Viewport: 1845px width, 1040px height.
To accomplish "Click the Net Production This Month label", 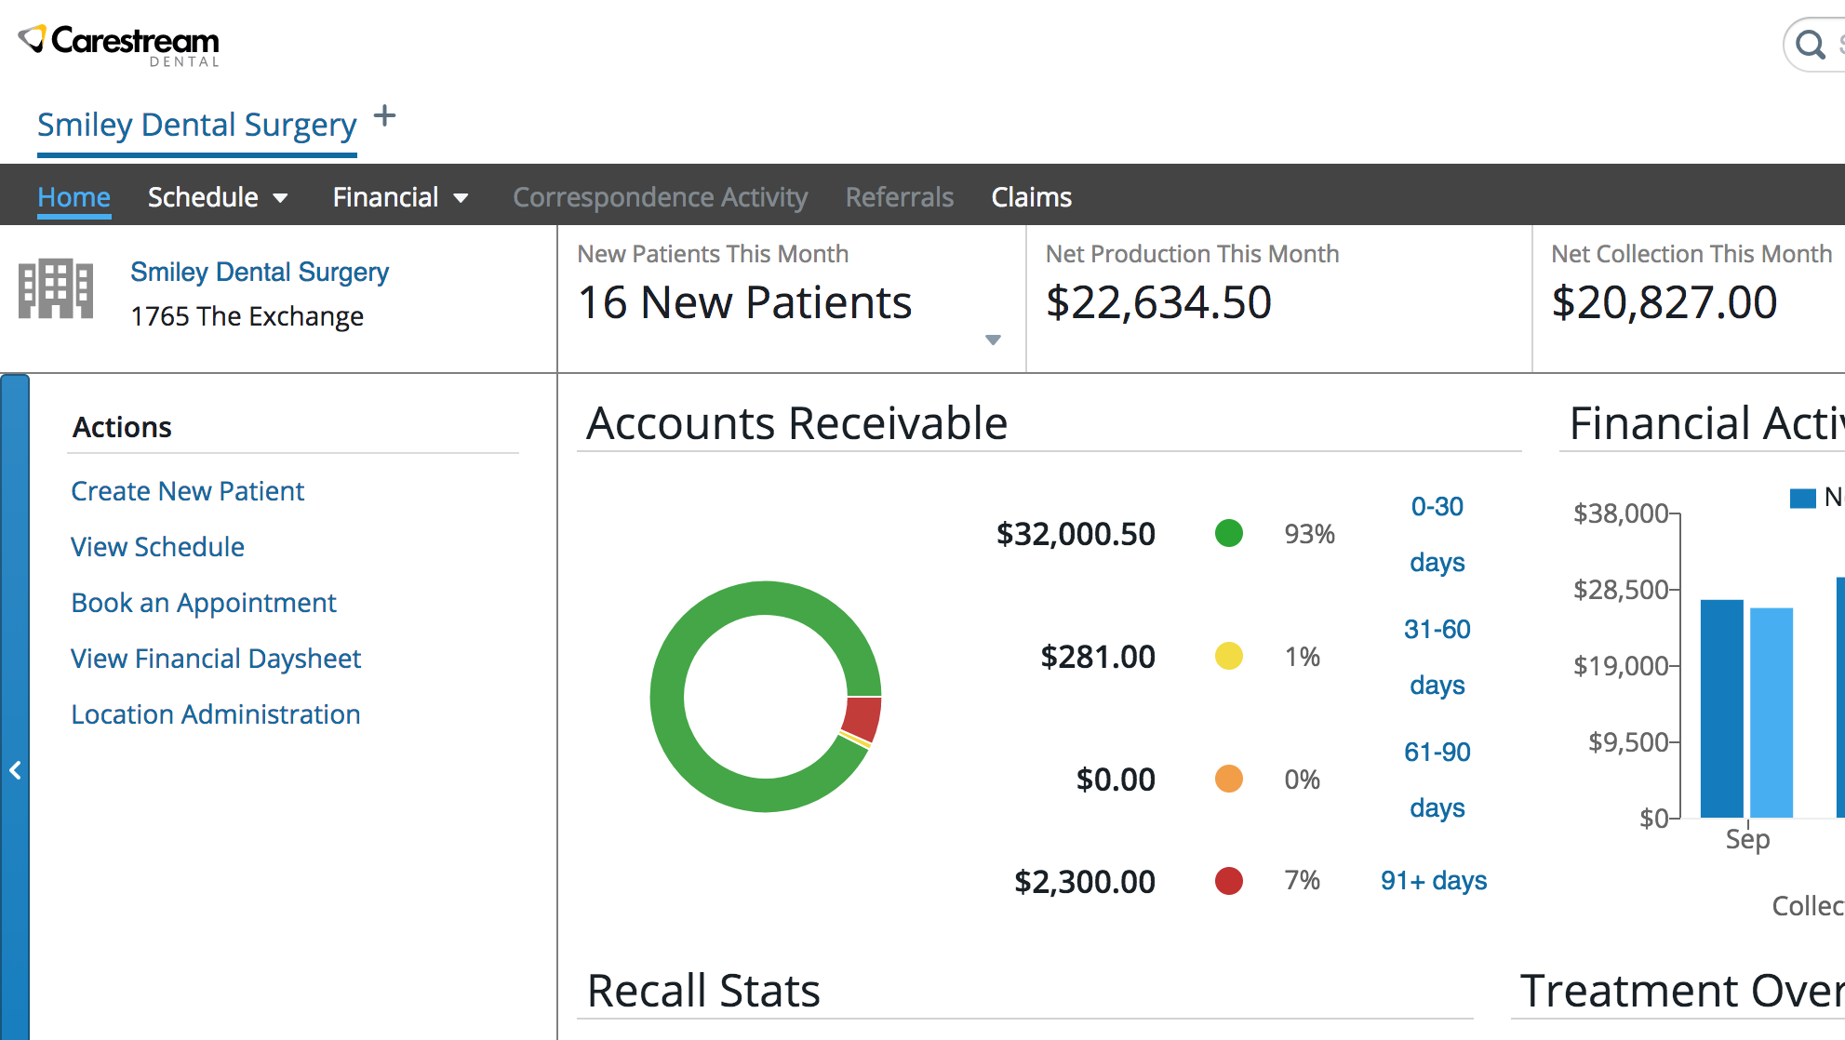I will click(1193, 254).
